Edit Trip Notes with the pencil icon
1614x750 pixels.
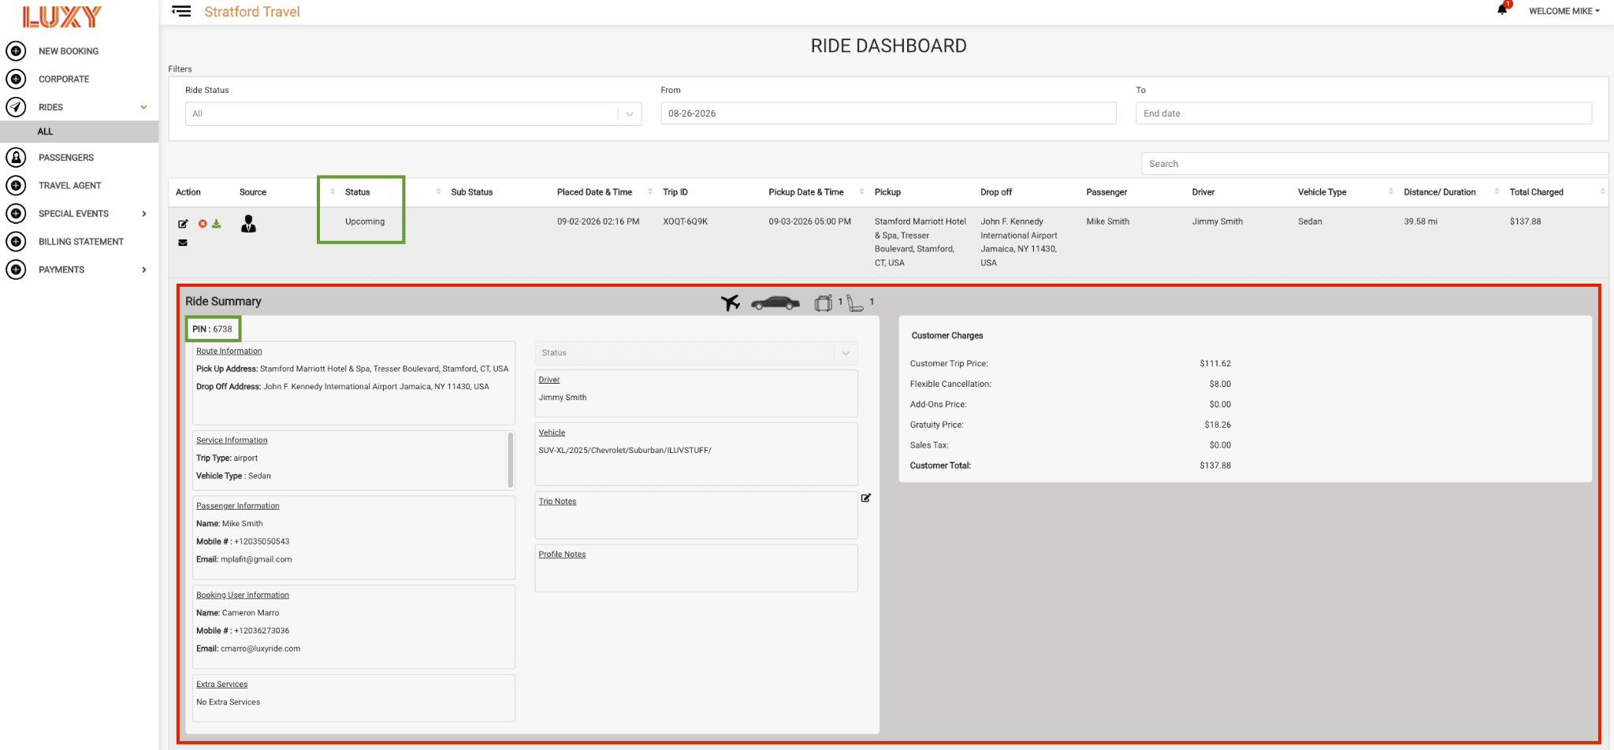[866, 498]
